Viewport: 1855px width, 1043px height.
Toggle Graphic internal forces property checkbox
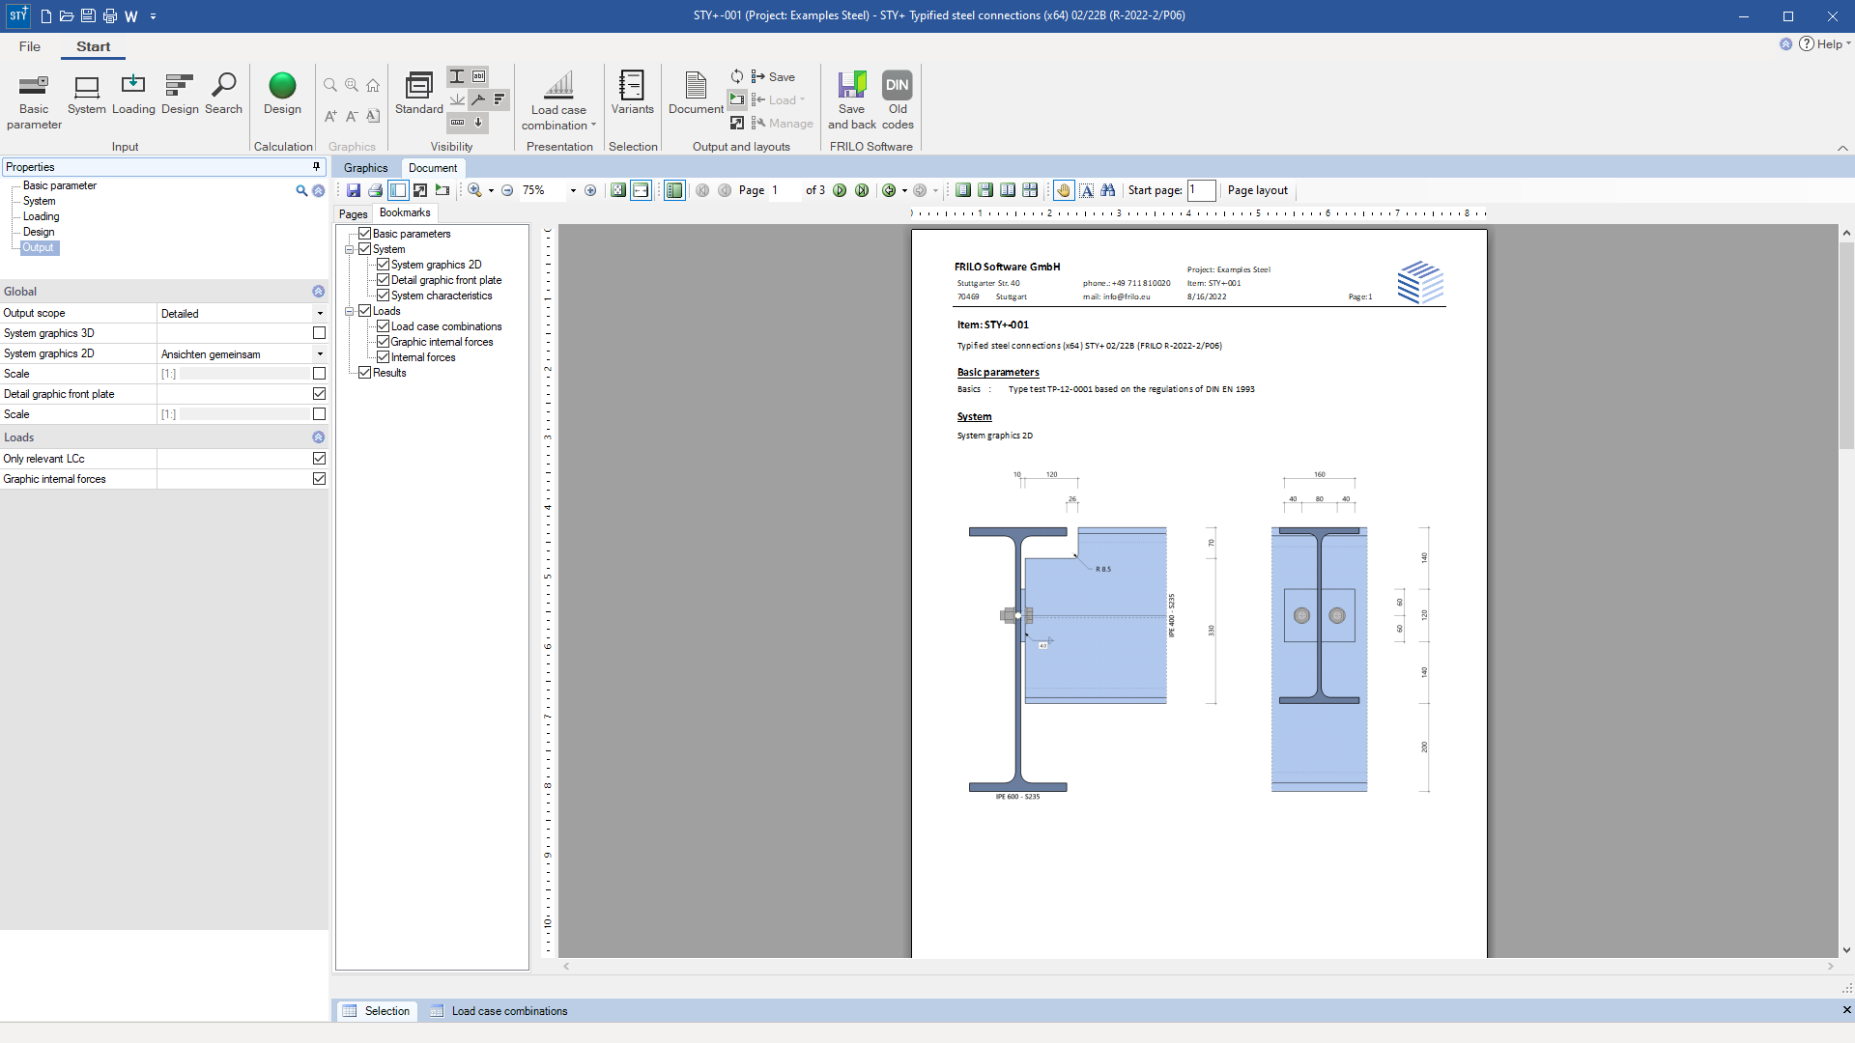point(319,479)
